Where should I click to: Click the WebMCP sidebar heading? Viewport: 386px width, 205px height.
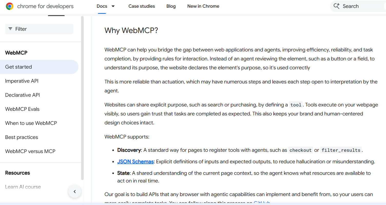16,53
